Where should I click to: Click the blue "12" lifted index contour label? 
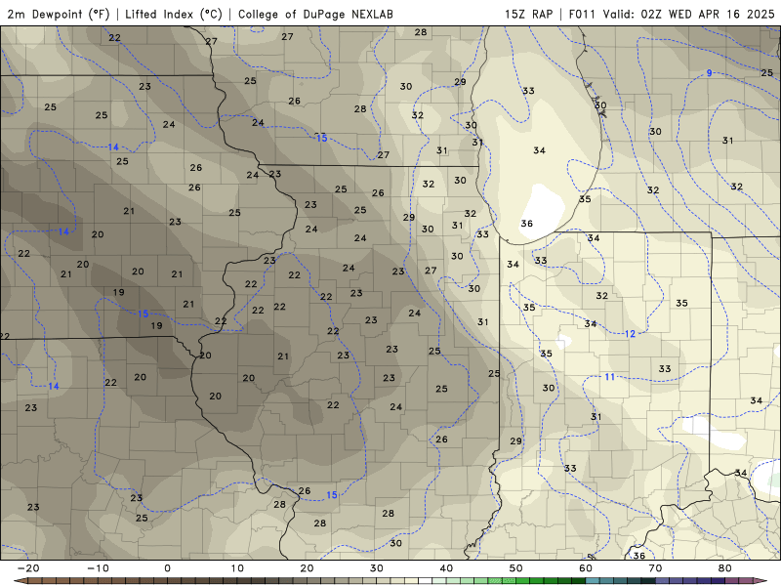tap(630, 334)
